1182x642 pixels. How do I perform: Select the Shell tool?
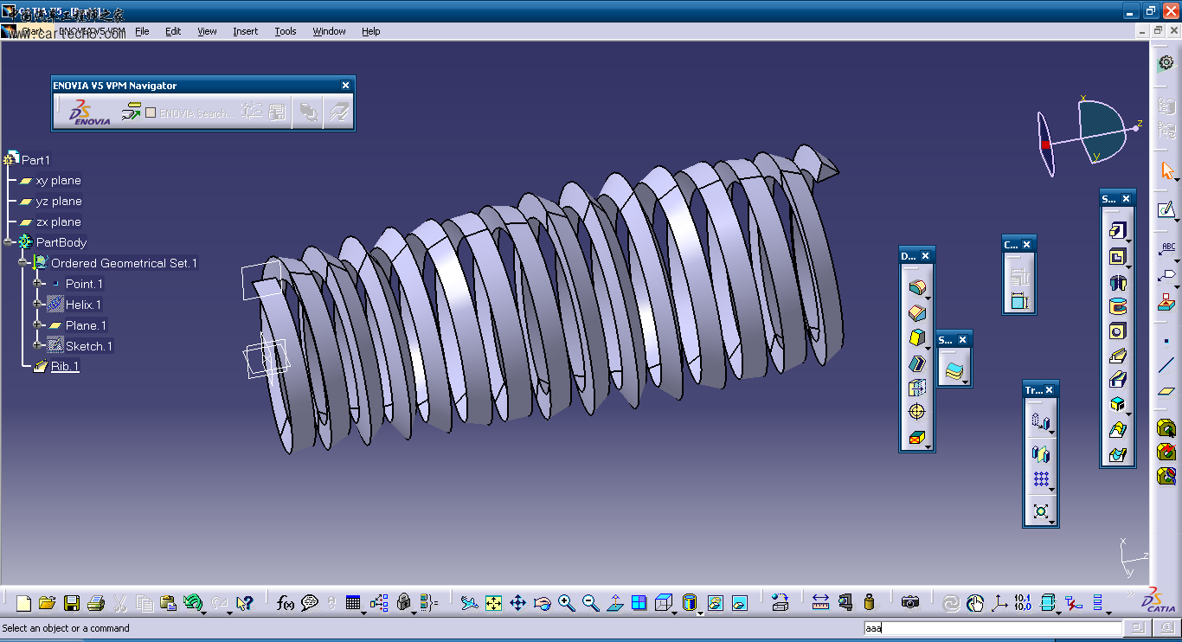tap(916, 363)
